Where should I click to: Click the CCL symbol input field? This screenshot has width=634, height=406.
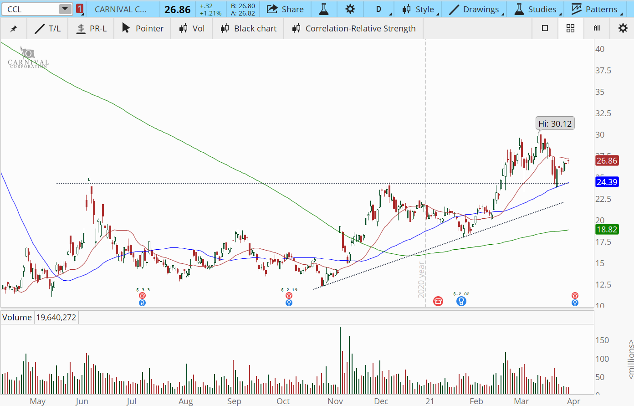pyautogui.click(x=30, y=9)
